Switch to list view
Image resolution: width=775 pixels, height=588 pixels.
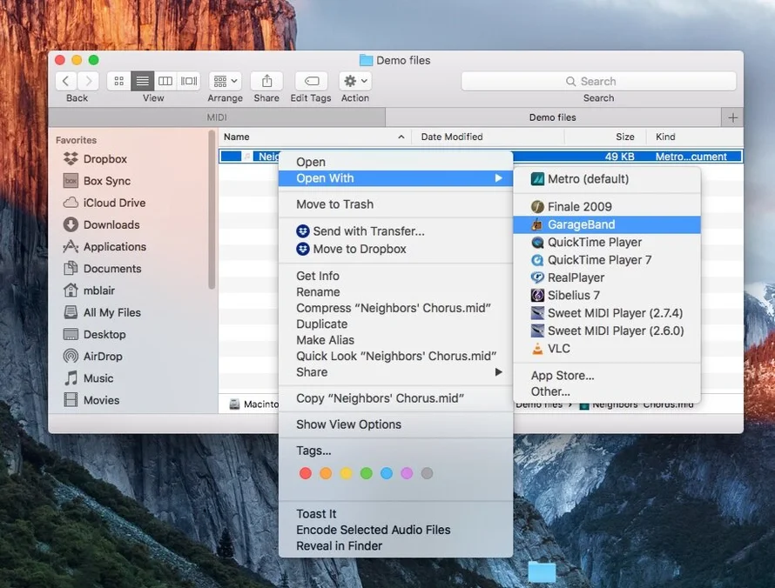pos(142,81)
